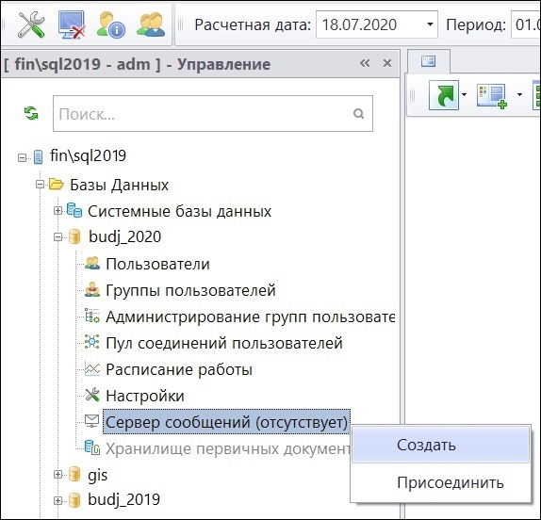
Task: Select Администрирование групп пользователей item
Action: point(250,317)
